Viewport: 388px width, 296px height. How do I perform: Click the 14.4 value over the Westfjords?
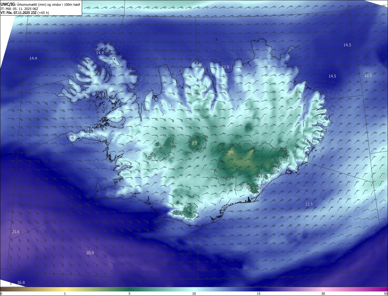(x=100, y=53)
